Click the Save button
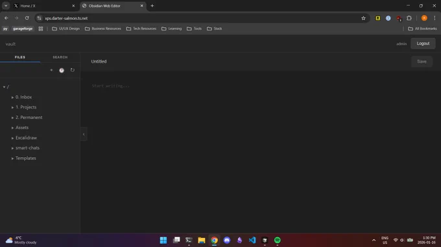The image size is (441, 247). [422, 61]
